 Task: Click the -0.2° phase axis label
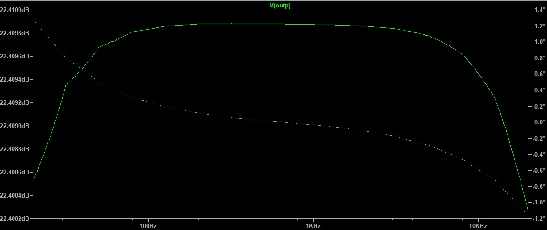pyautogui.click(x=538, y=138)
